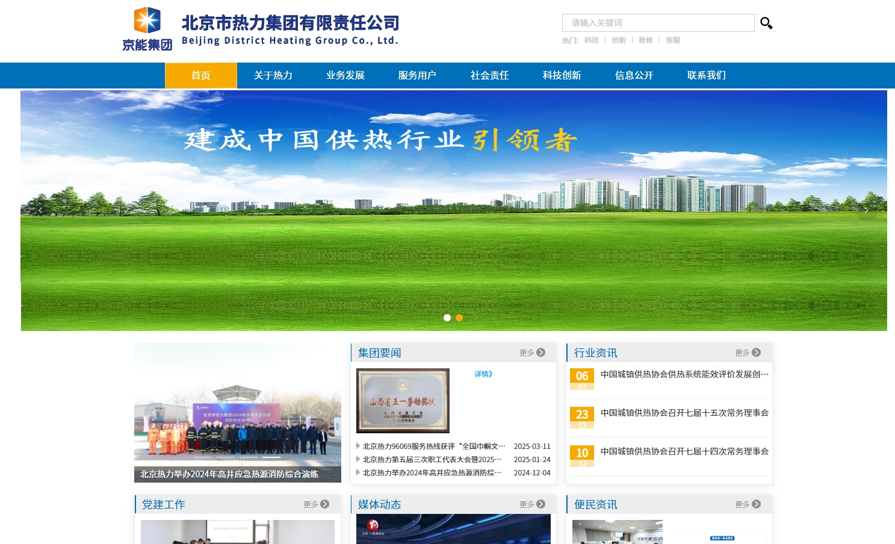Screen dimensions: 895x544
Task: Previous photo arrow in news slideshow
Action: click(155, 413)
